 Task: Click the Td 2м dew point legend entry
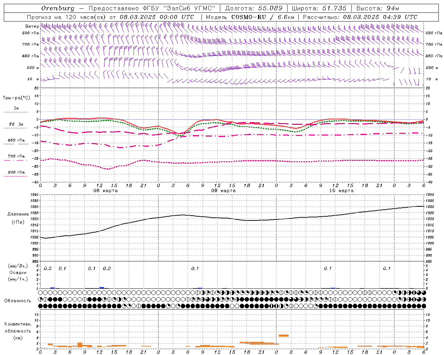click(16, 124)
